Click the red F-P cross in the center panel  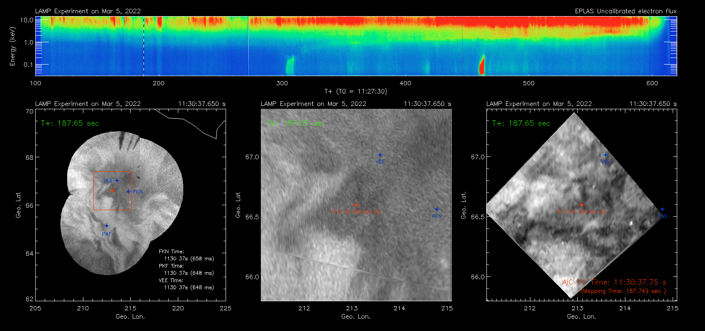click(x=356, y=205)
